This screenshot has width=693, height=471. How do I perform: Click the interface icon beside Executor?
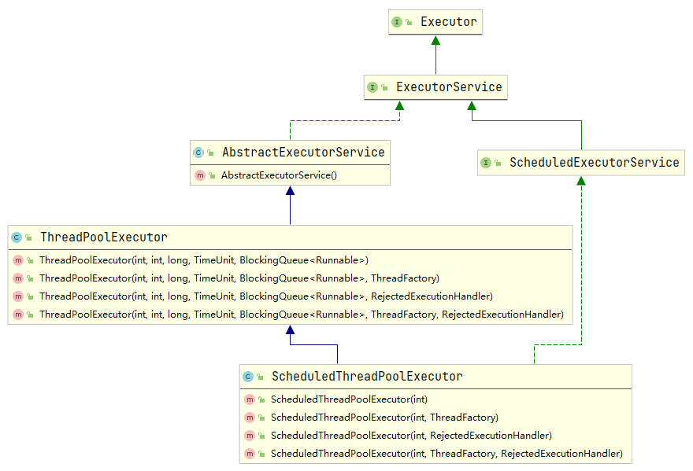[x=397, y=22]
